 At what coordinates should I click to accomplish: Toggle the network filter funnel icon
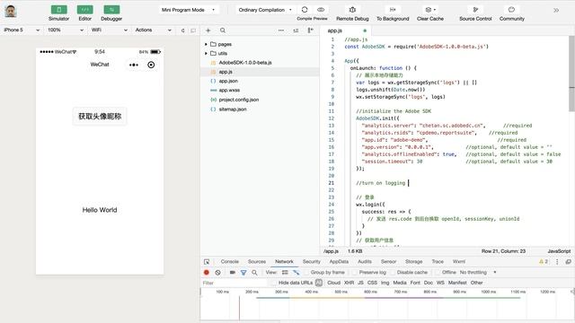(243, 273)
